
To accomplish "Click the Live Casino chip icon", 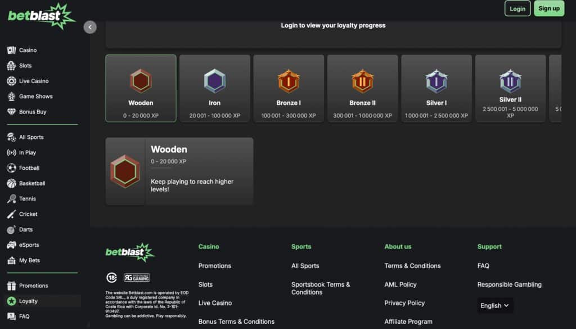I will coord(11,81).
